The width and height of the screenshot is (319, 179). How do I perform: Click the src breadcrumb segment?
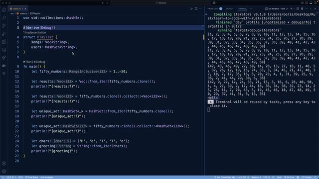coord(12,13)
